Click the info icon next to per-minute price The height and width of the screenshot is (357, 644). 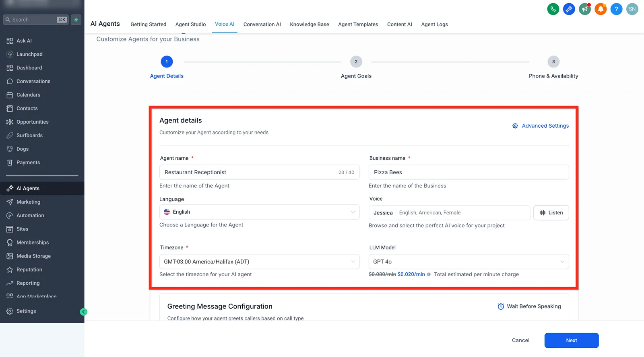[x=429, y=274]
